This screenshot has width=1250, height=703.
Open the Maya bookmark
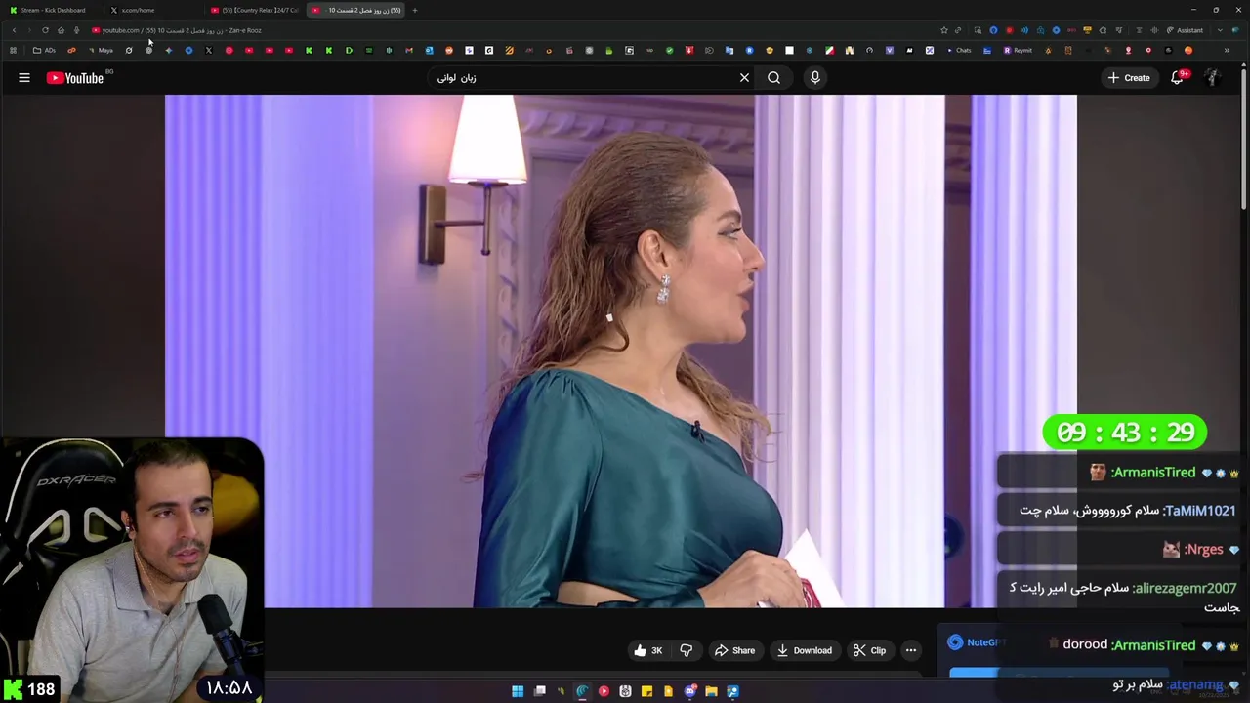pos(101,50)
